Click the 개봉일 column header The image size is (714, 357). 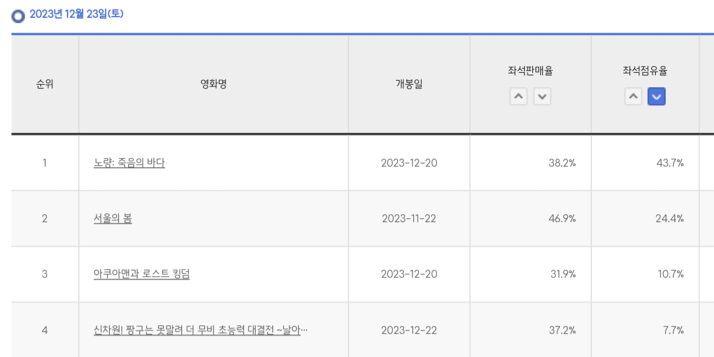(x=409, y=84)
